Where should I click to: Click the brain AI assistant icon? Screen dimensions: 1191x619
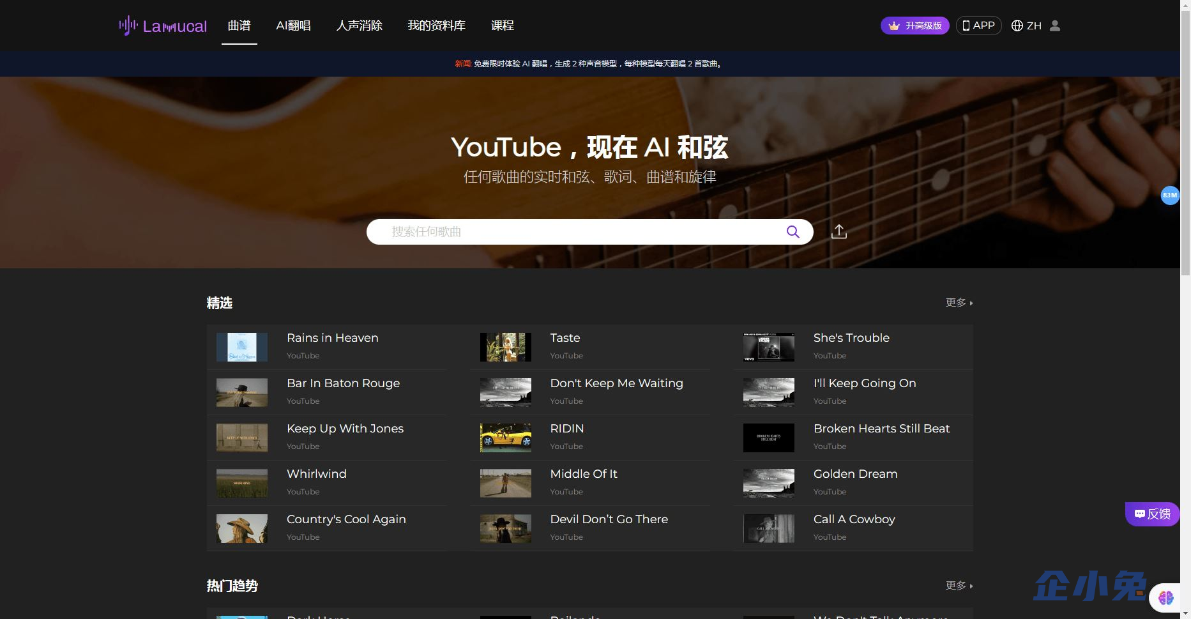tap(1165, 597)
